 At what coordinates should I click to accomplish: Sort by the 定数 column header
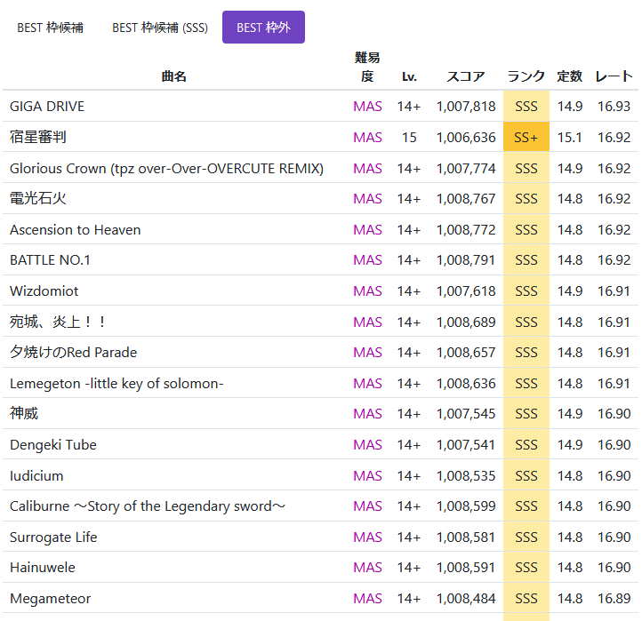(569, 76)
